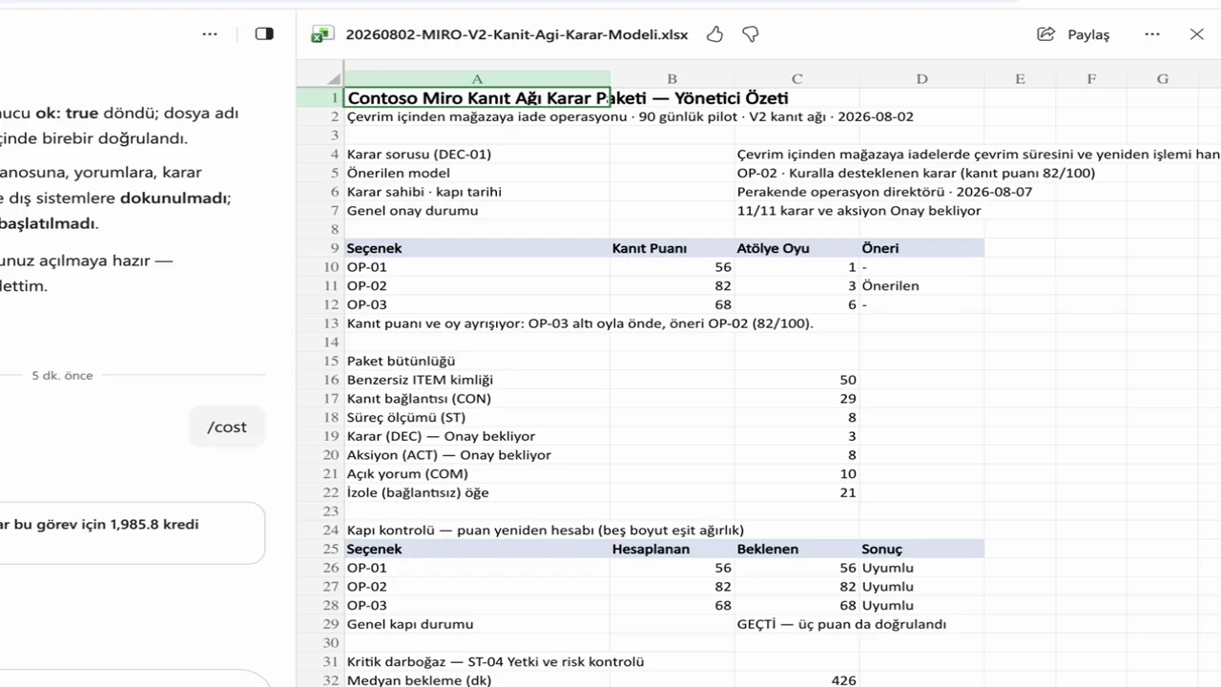Viewport: 1221px width, 687px height.
Task: Select column F header
Action: coord(1091,79)
